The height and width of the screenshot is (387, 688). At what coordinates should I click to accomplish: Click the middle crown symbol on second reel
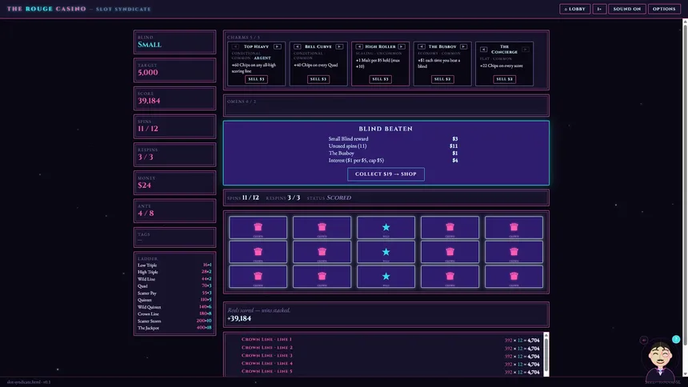[322, 252]
